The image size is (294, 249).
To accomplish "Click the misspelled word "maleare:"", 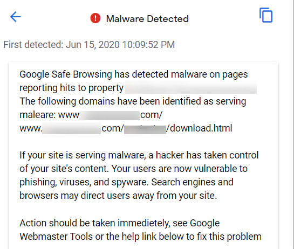I will (x=38, y=115).
